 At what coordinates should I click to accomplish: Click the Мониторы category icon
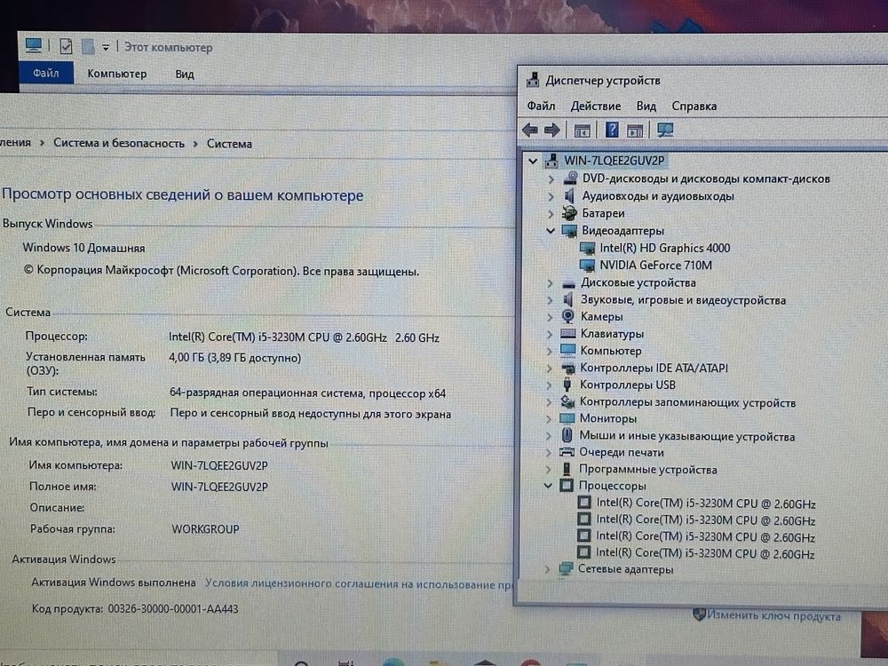[x=567, y=418]
